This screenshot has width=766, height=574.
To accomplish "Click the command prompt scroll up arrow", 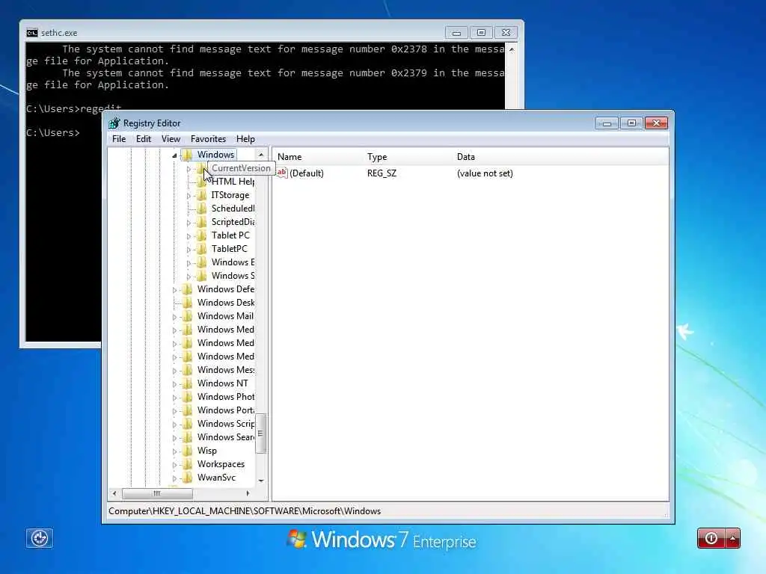I will 512,50.
